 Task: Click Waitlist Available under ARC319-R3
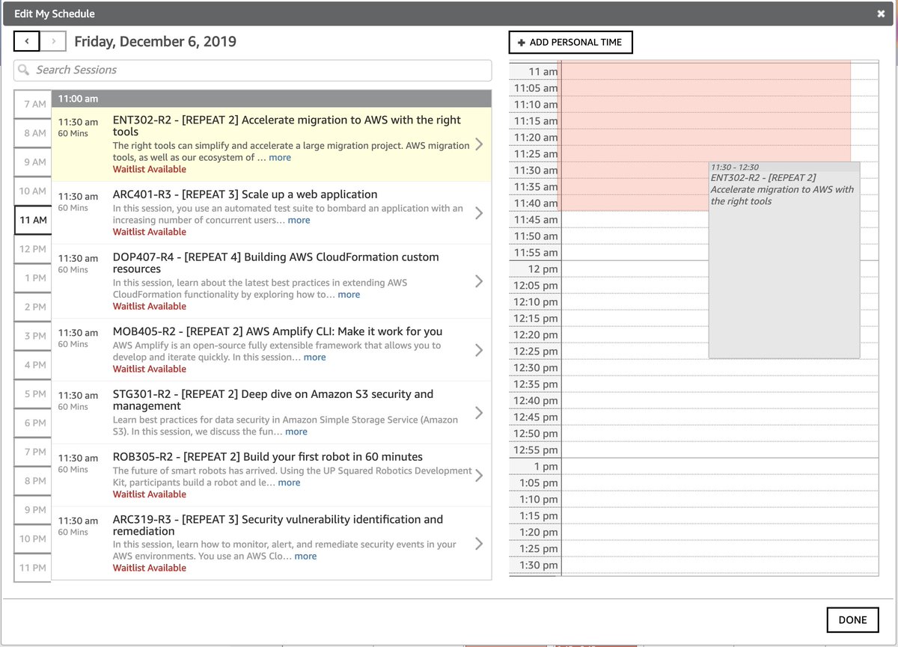(x=150, y=568)
